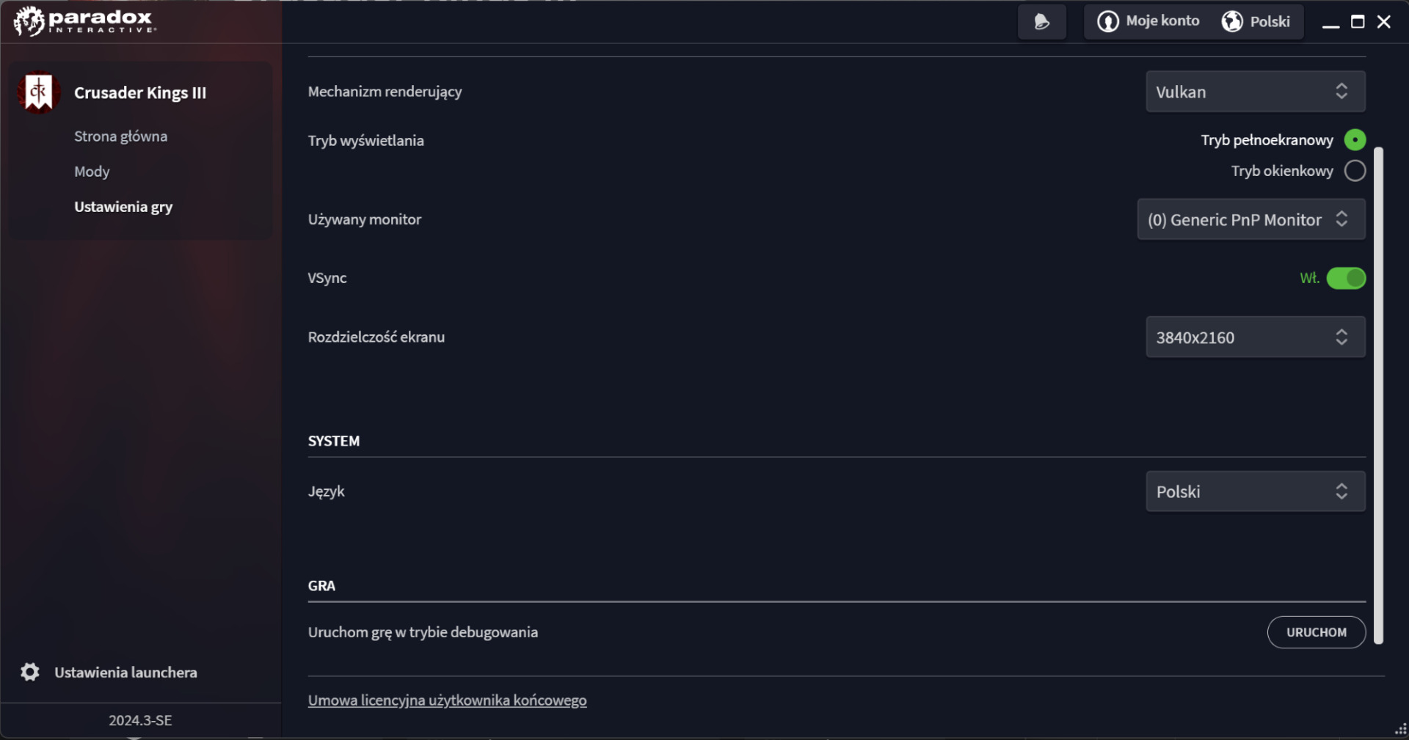
Task: Maximize the launcher window
Action: pyautogui.click(x=1358, y=22)
